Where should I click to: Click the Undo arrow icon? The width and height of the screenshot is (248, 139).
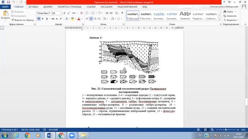pos(14,2)
